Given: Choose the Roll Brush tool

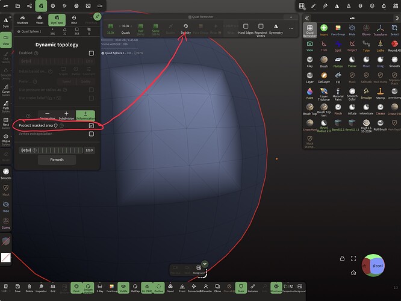Looking at the screenshot, I should pyautogui.click(x=381, y=125).
